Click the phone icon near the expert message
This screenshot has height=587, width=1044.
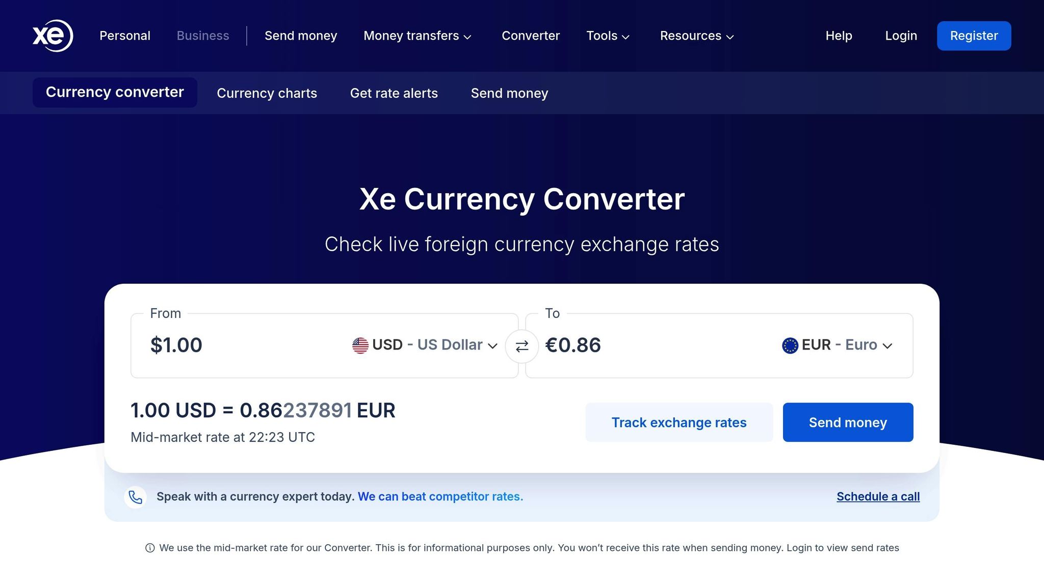click(x=135, y=497)
